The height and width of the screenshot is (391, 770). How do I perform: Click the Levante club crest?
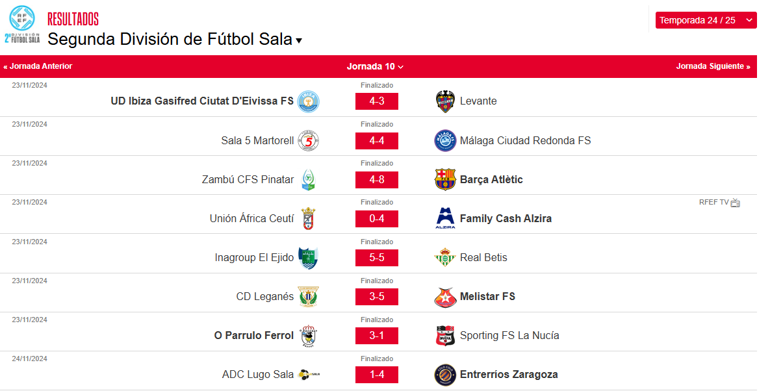click(x=444, y=101)
